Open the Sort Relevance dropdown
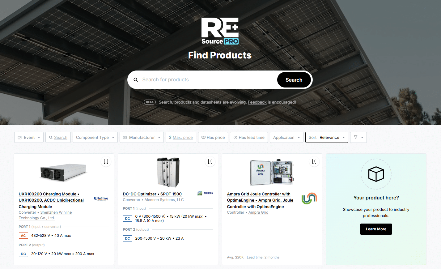This screenshot has width=441, height=269. point(327,137)
